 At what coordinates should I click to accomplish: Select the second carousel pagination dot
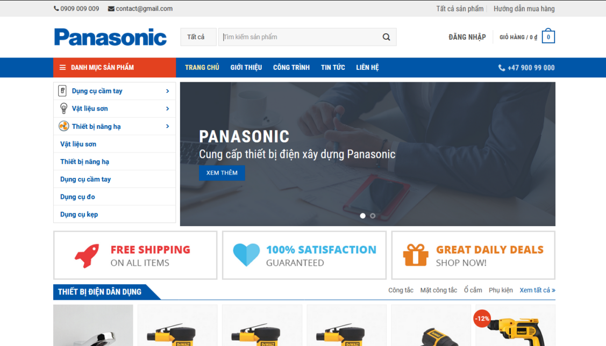point(373,215)
